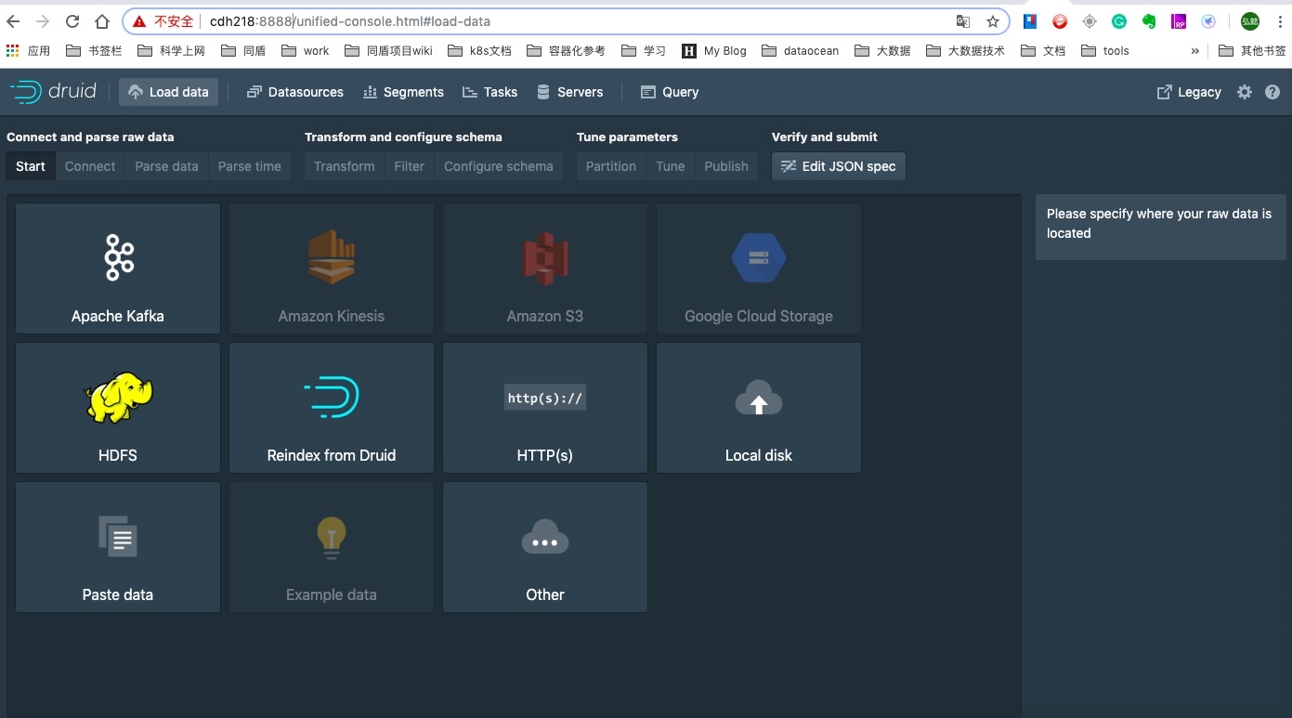1292x718 pixels.
Task: Open the Example data lightbulb tile
Action: 332,547
